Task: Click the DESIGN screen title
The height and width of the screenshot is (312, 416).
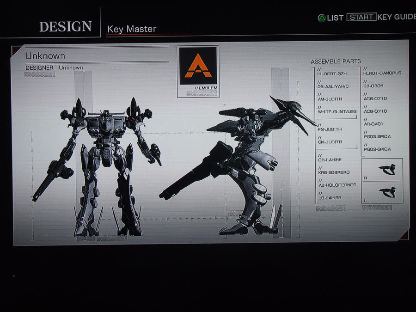Action: click(x=65, y=26)
